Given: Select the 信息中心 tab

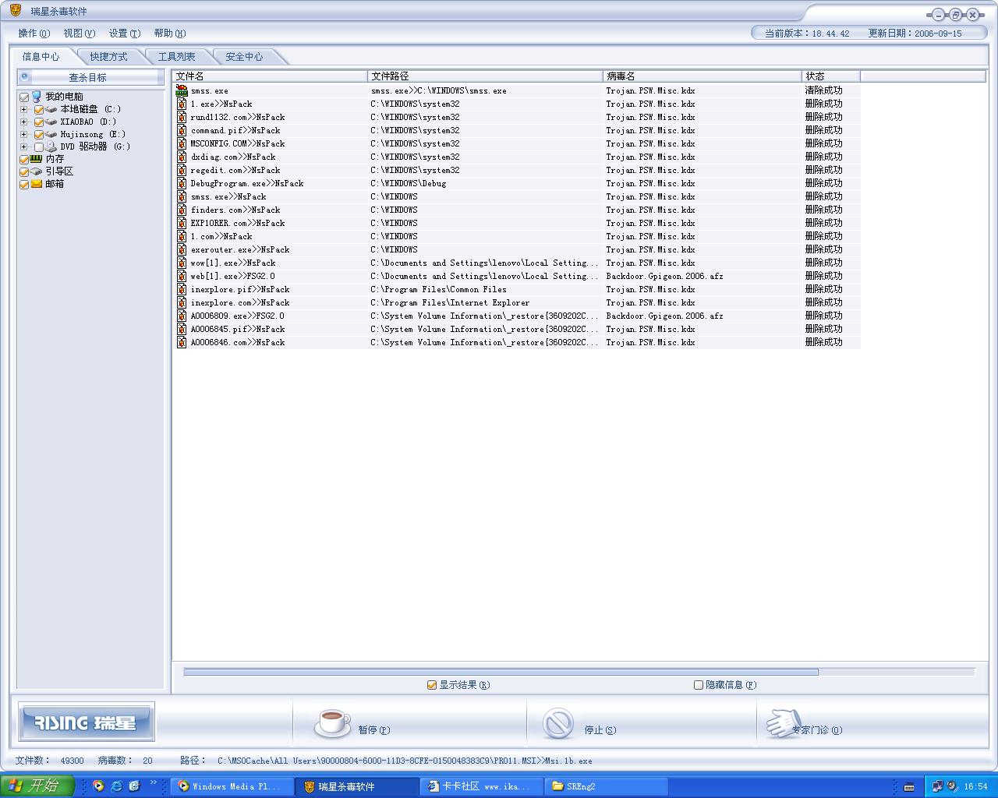Looking at the screenshot, I should pyautogui.click(x=41, y=57).
